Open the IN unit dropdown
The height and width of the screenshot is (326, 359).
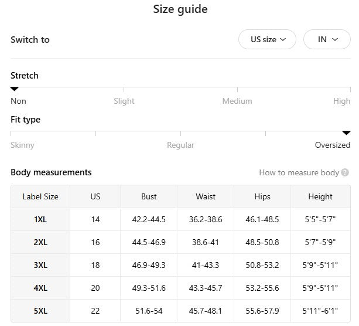(328, 40)
